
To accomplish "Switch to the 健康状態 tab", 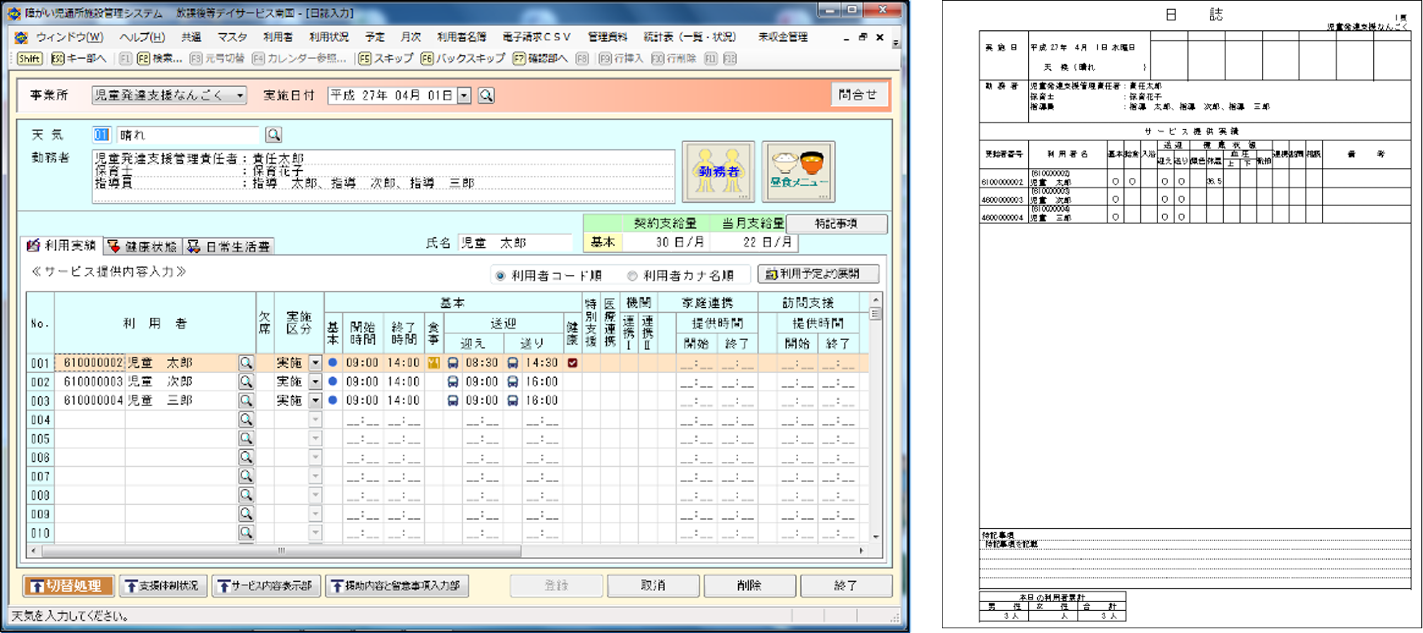I will pyautogui.click(x=143, y=246).
